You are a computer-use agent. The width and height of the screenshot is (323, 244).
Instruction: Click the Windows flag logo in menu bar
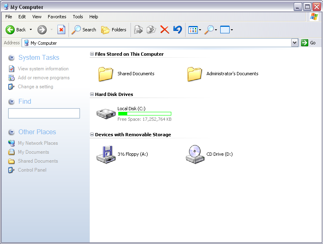click(314, 17)
